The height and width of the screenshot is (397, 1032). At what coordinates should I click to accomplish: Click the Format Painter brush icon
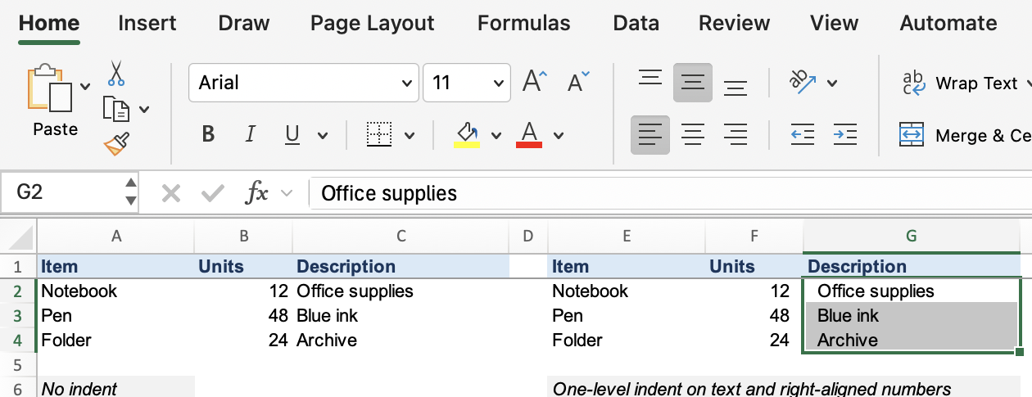click(x=116, y=144)
